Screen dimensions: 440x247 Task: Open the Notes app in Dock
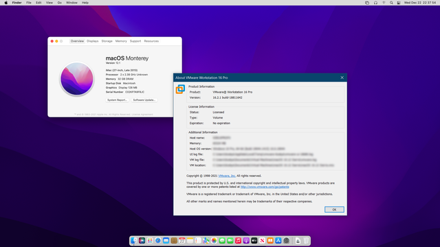[x=190, y=241]
